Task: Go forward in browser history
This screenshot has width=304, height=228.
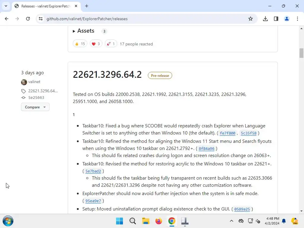Action: (17, 19)
